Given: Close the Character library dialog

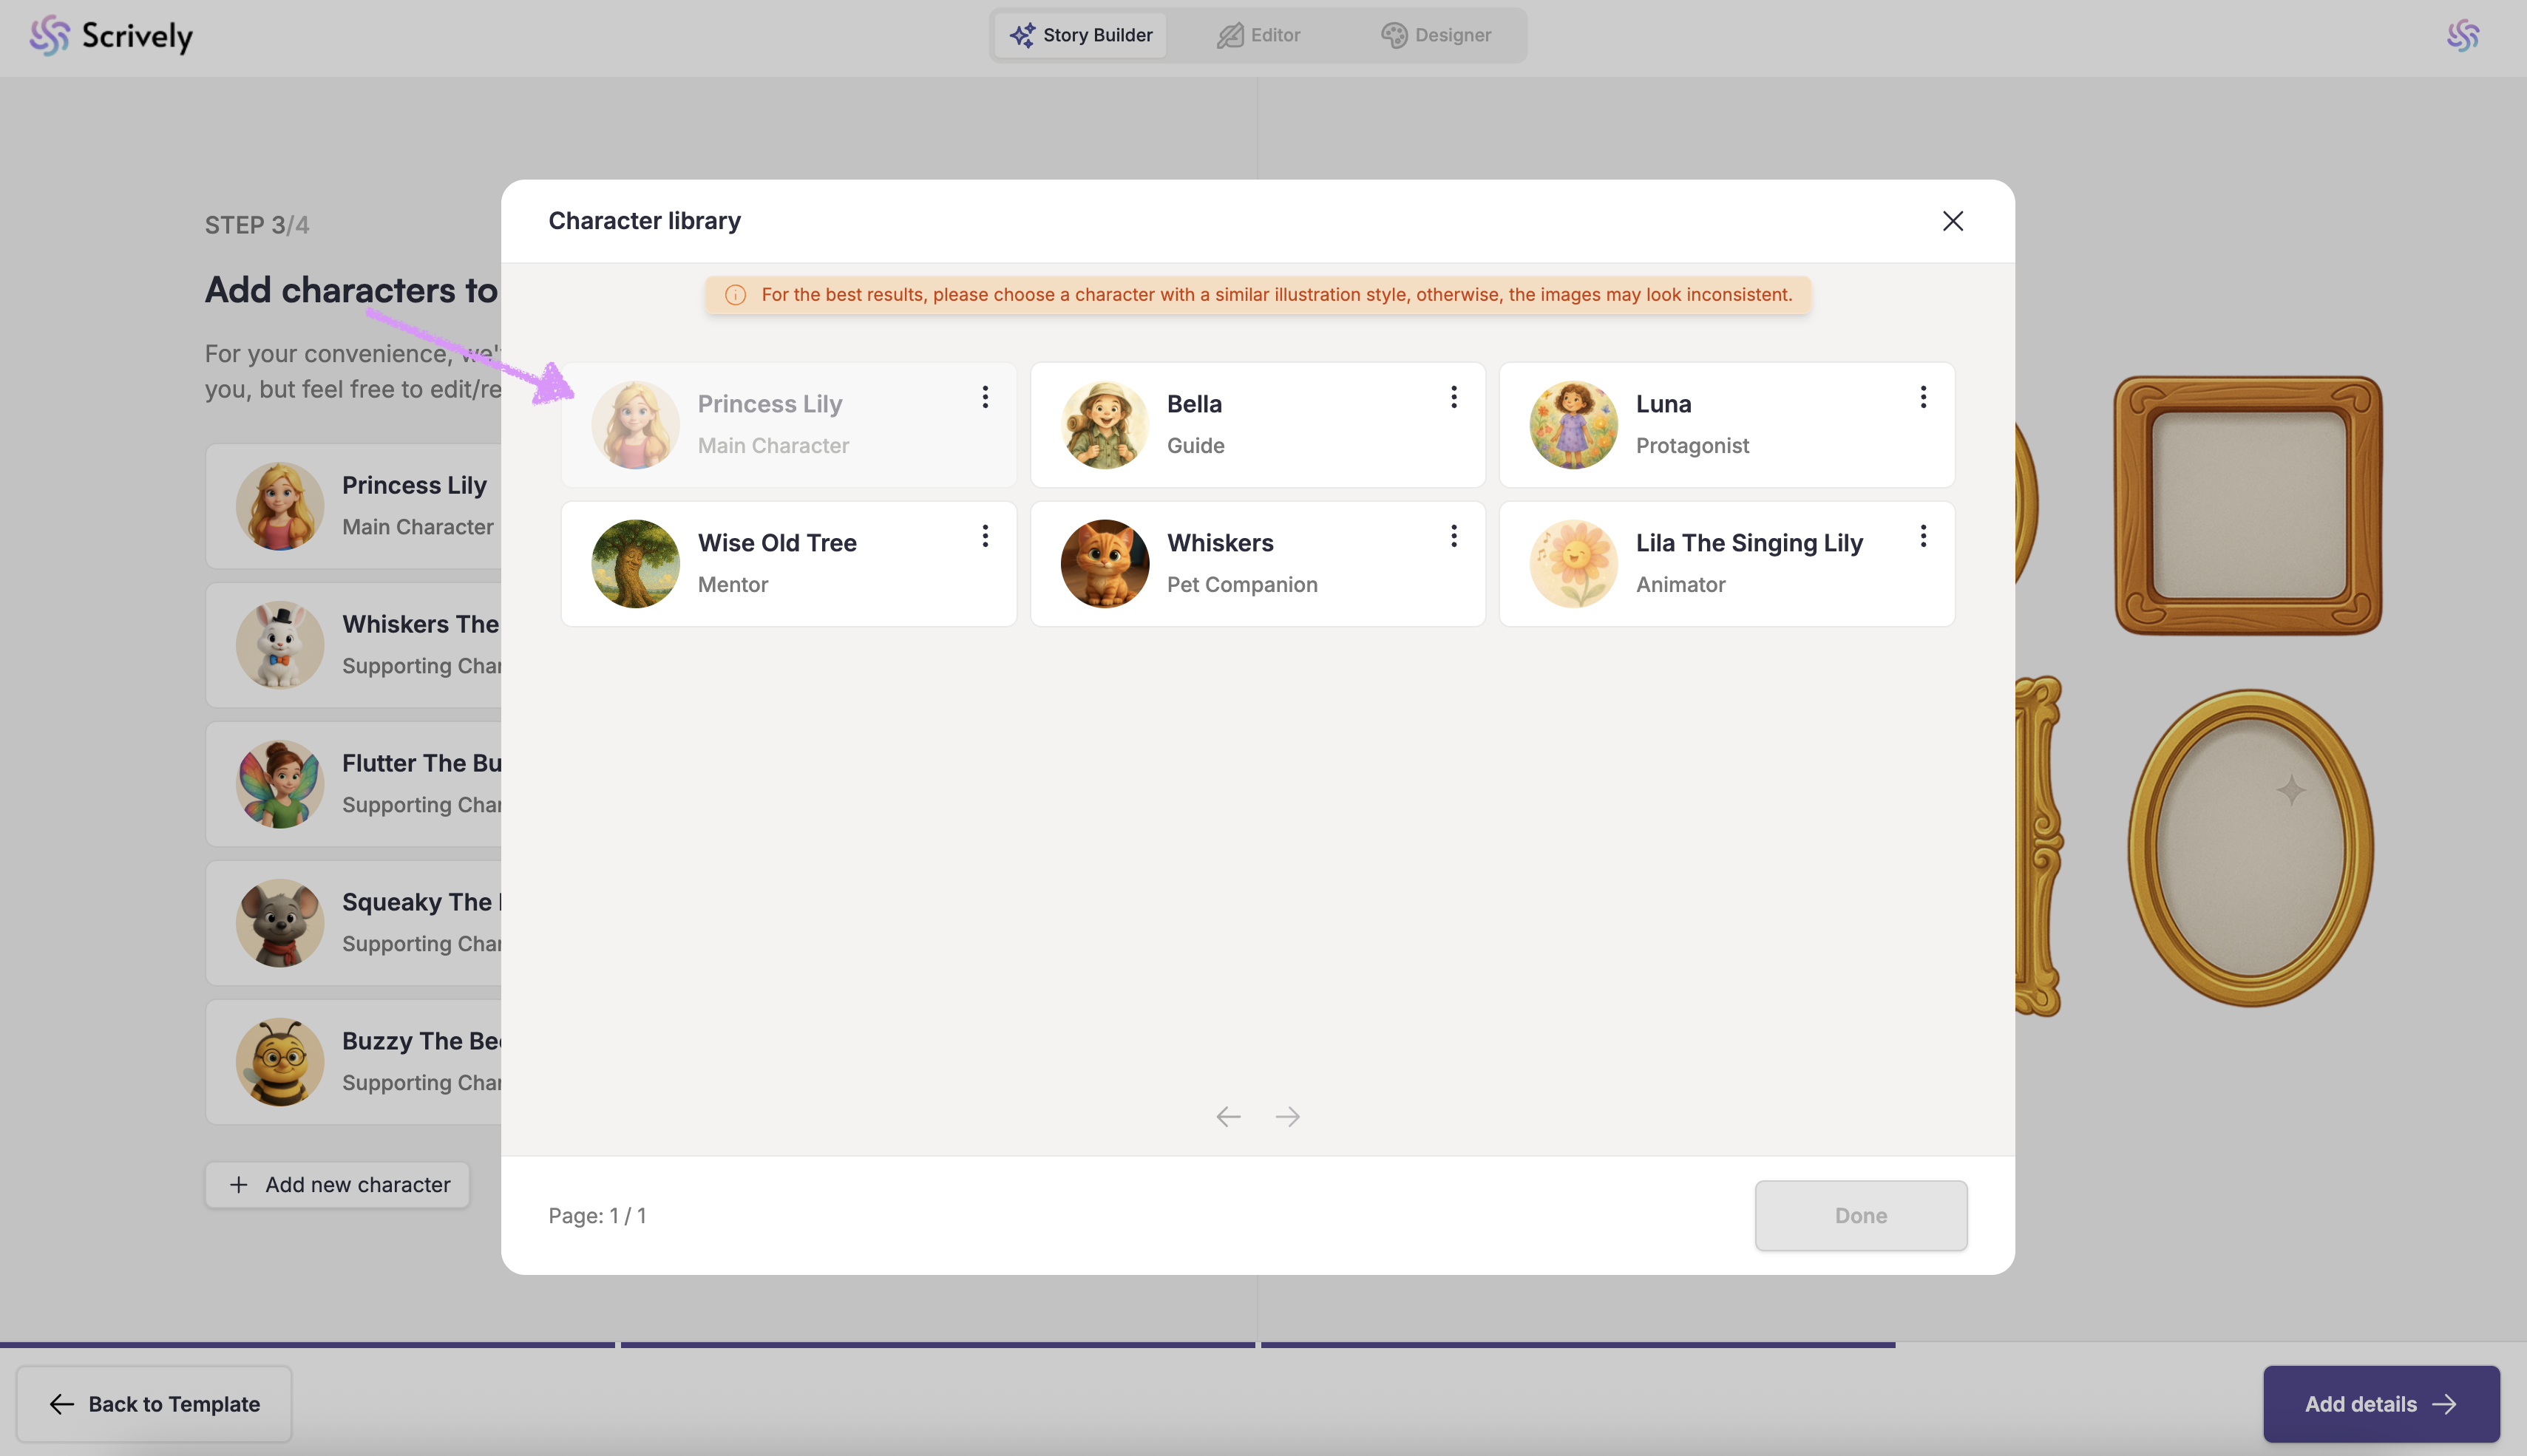Looking at the screenshot, I should 1952,221.
